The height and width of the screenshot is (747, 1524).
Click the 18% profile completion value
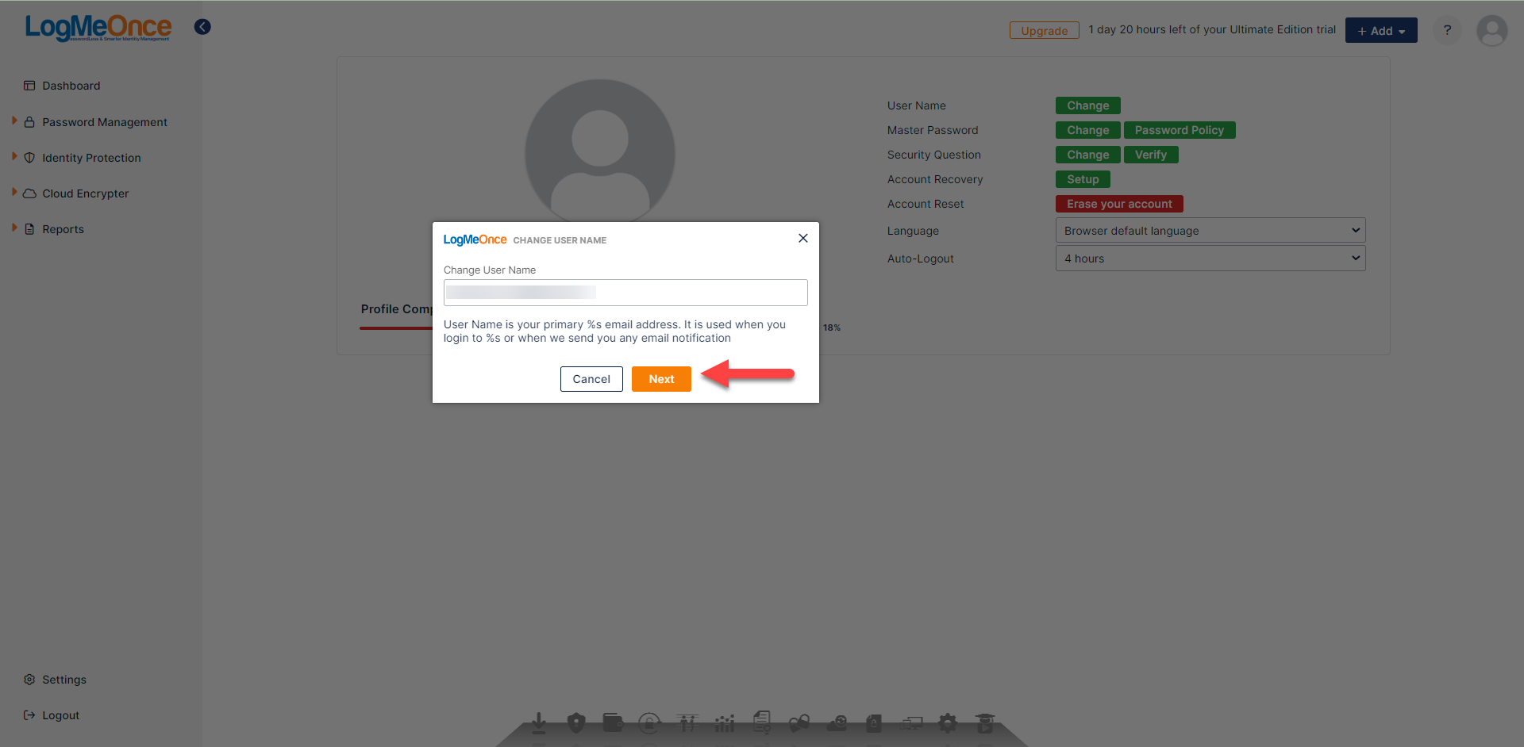[x=832, y=328]
